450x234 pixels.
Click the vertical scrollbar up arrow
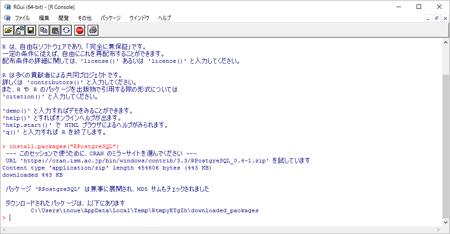pyautogui.click(x=446, y=42)
